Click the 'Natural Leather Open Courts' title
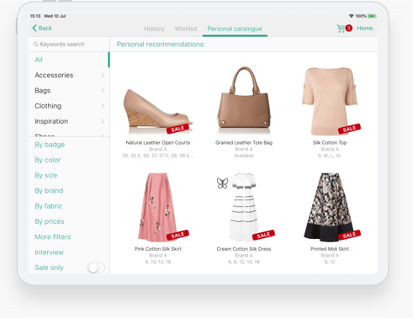 [158, 143]
